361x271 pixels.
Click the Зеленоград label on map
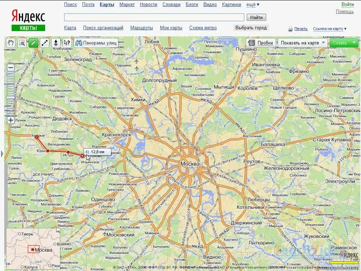point(78,59)
